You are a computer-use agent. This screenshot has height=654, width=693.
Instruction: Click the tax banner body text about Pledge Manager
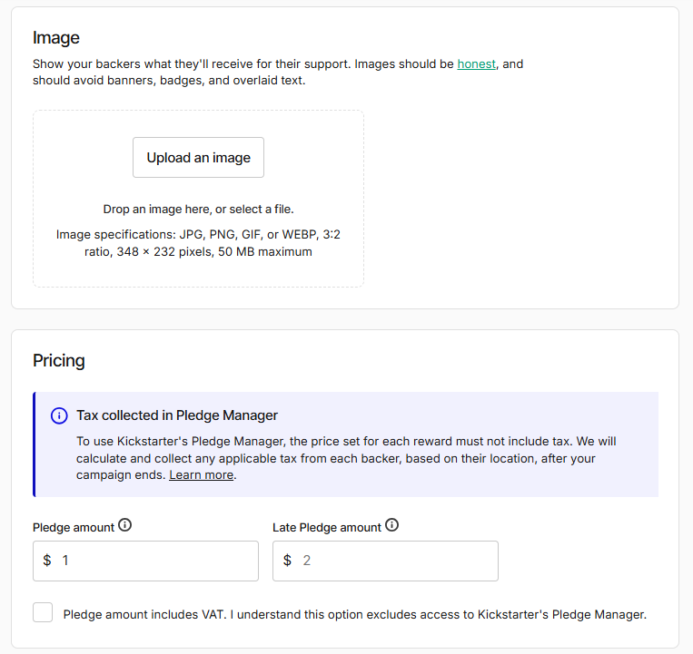click(x=346, y=458)
